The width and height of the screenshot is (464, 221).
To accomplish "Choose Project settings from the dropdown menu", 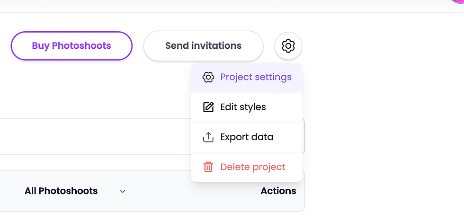I will coord(246,78).
